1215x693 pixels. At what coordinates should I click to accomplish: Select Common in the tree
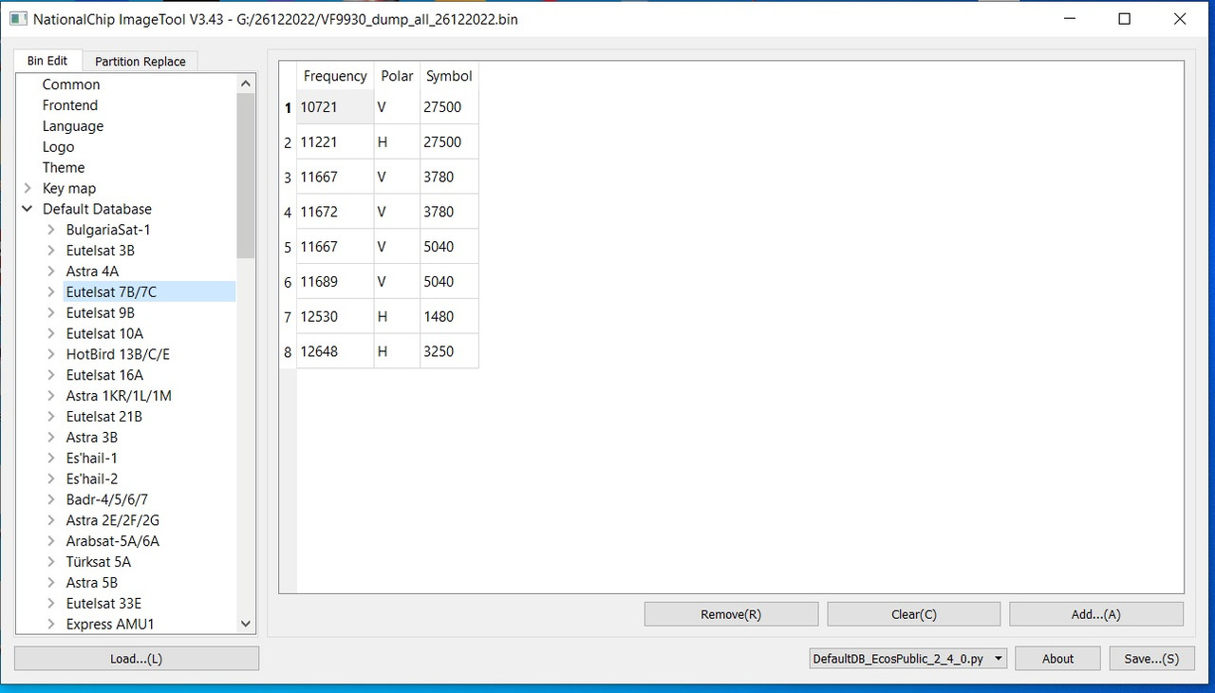[71, 84]
